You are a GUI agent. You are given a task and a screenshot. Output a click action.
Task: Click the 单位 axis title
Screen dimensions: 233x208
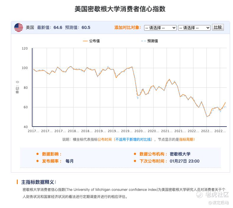[17, 87]
